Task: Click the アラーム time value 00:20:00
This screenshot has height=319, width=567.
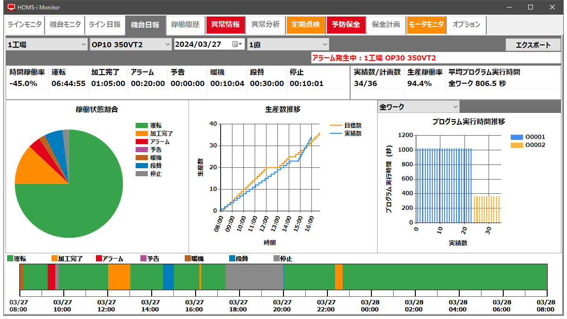Action: 148,84
